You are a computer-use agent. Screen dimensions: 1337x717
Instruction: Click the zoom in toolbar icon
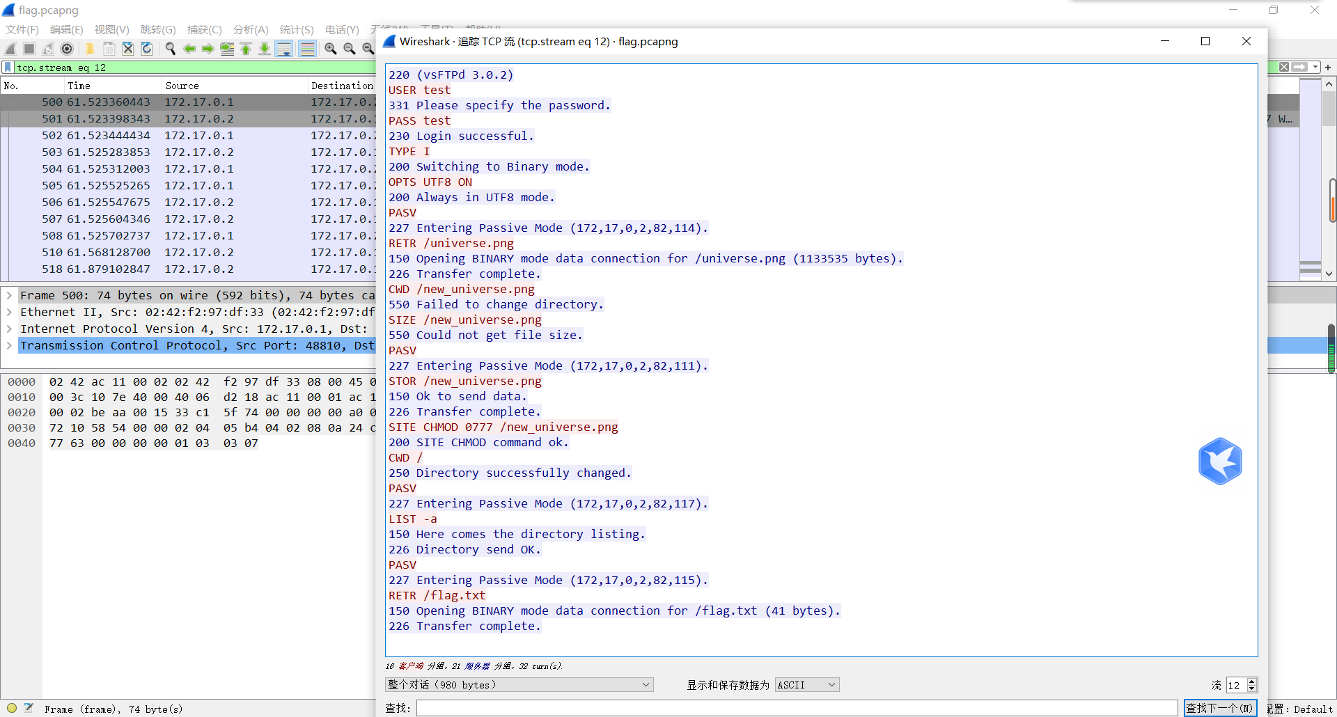pyautogui.click(x=330, y=49)
